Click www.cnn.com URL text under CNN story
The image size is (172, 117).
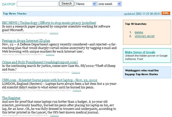click(x=36, y=90)
